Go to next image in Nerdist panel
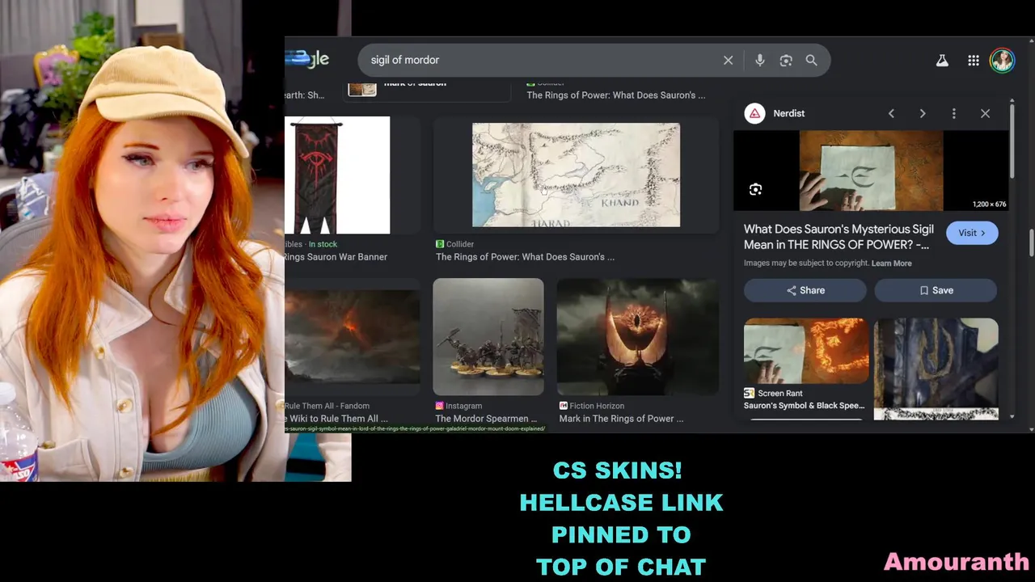Viewport: 1035px width, 582px height. pos(923,113)
